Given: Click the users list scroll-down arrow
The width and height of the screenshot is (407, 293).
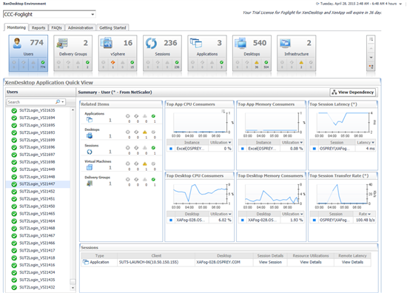Looking at the screenshot, I should [73, 288].
